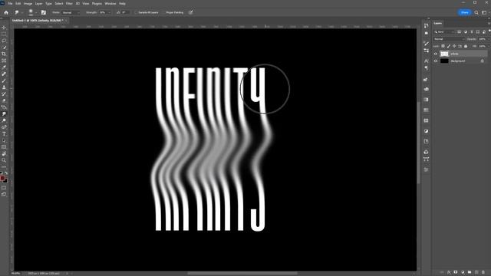Select the Background layer name
Screen dimensions: 491x276
[458, 61]
